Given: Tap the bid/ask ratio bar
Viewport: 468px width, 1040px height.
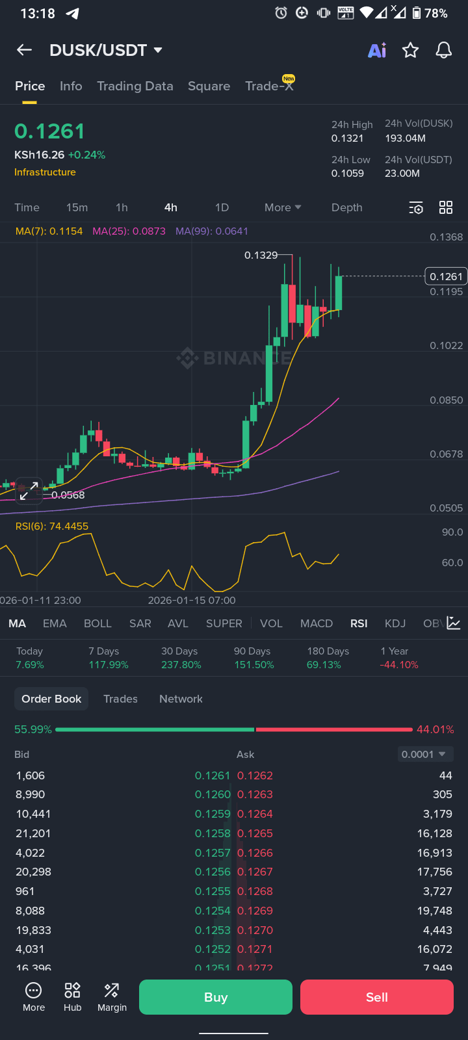Looking at the screenshot, I should click(234, 729).
